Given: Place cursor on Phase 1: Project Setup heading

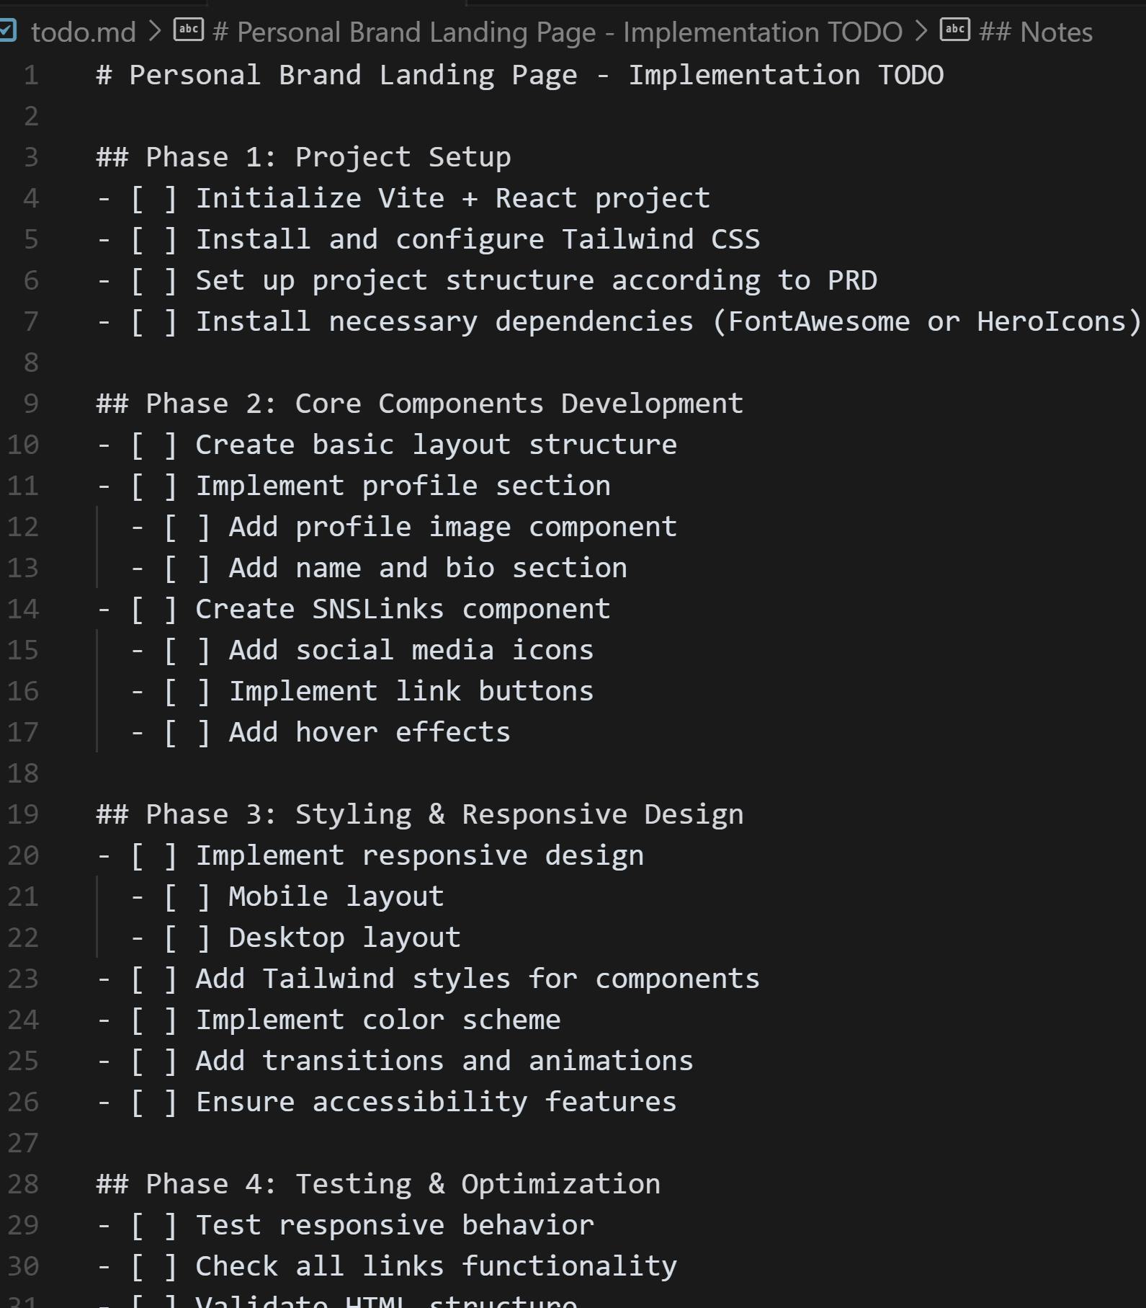Looking at the screenshot, I should coord(304,157).
